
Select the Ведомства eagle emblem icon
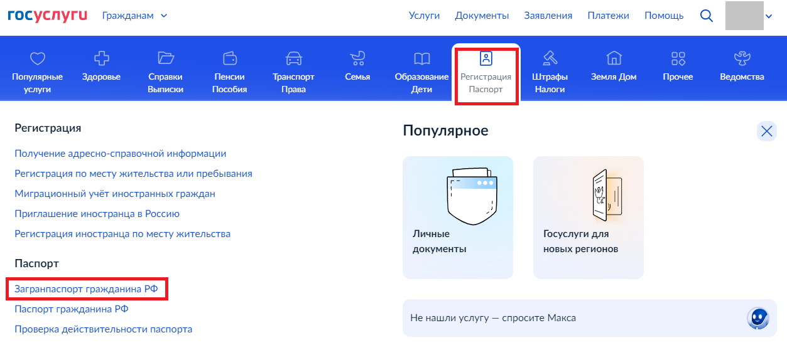tap(742, 58)
